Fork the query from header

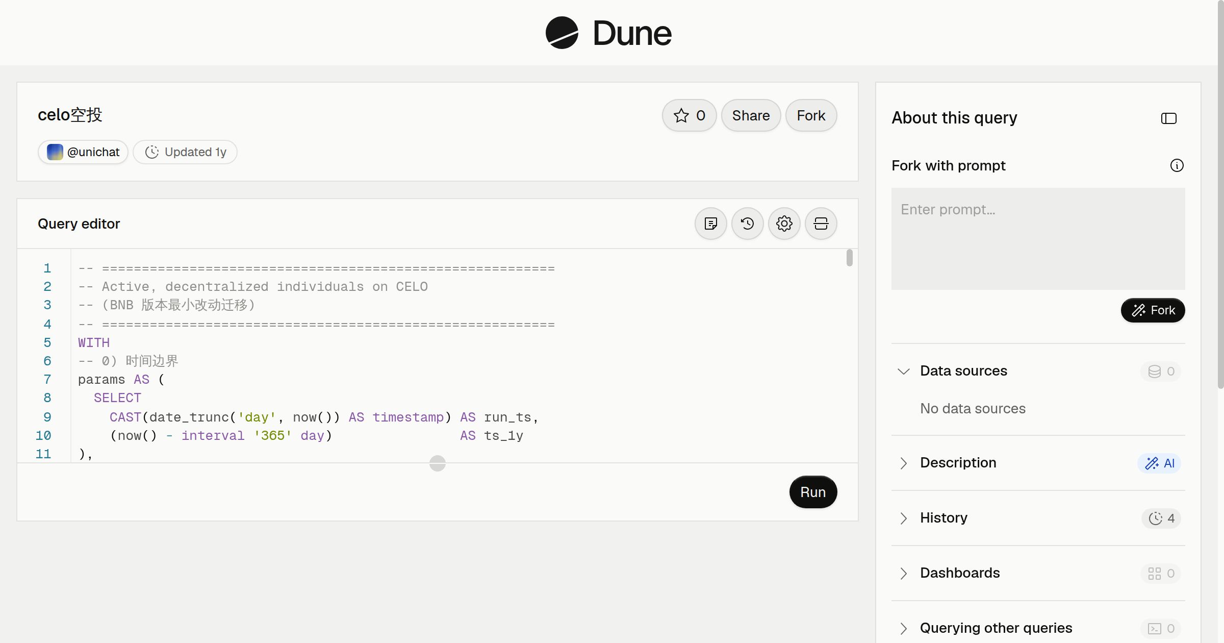pyautogui.click(x=811, y=115)
